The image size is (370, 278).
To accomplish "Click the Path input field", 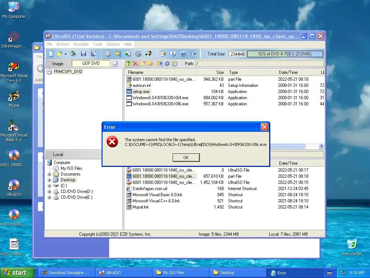I will [x=259, y=64].
